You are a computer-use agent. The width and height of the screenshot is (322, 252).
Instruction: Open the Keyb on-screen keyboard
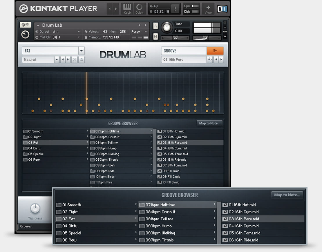[127, 9]
